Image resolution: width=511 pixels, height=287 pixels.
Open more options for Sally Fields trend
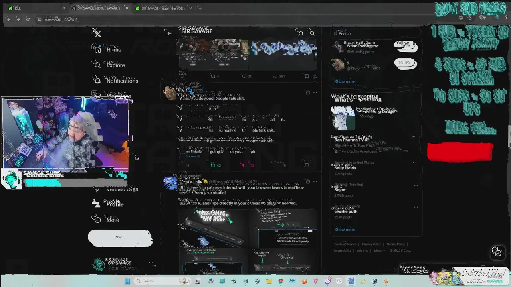coord(416,163)
